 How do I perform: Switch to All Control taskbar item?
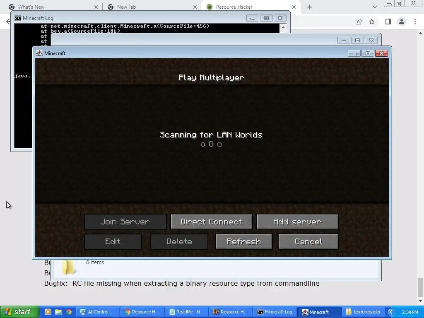[98, 312]
